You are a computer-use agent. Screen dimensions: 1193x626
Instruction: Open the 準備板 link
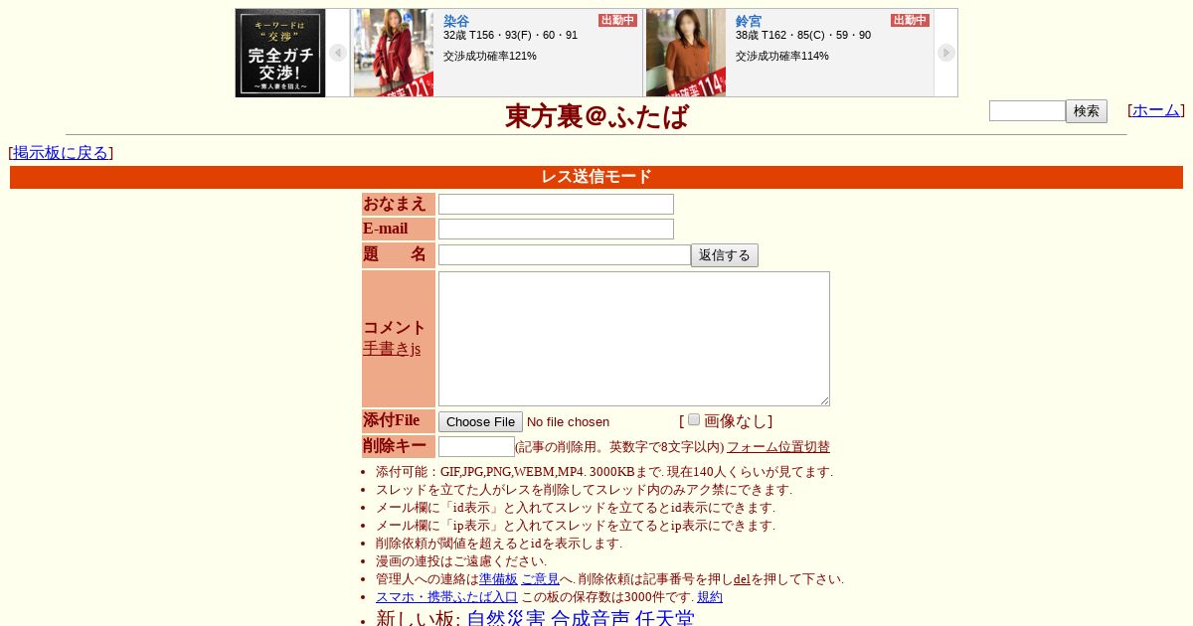pyautogui.click(x=498, y=579)
